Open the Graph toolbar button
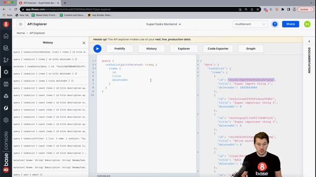The height and width of the screenshot is (177, 316). (x=251, y=49)
